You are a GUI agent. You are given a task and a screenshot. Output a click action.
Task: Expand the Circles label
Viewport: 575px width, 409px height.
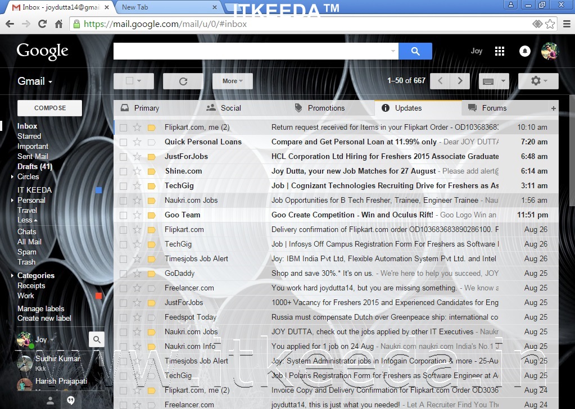tap(12, 176)
